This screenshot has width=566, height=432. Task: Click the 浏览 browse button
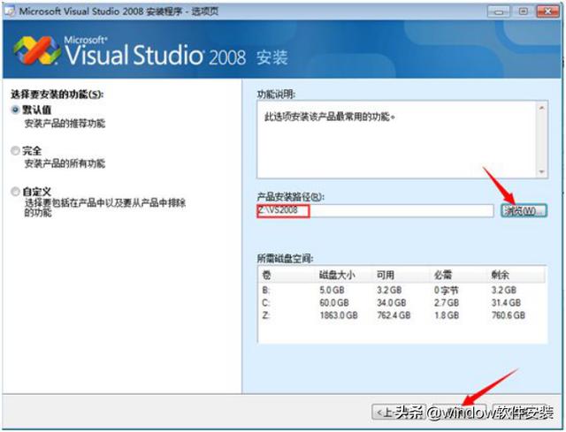pyautogui.click(x=524, y=210)
